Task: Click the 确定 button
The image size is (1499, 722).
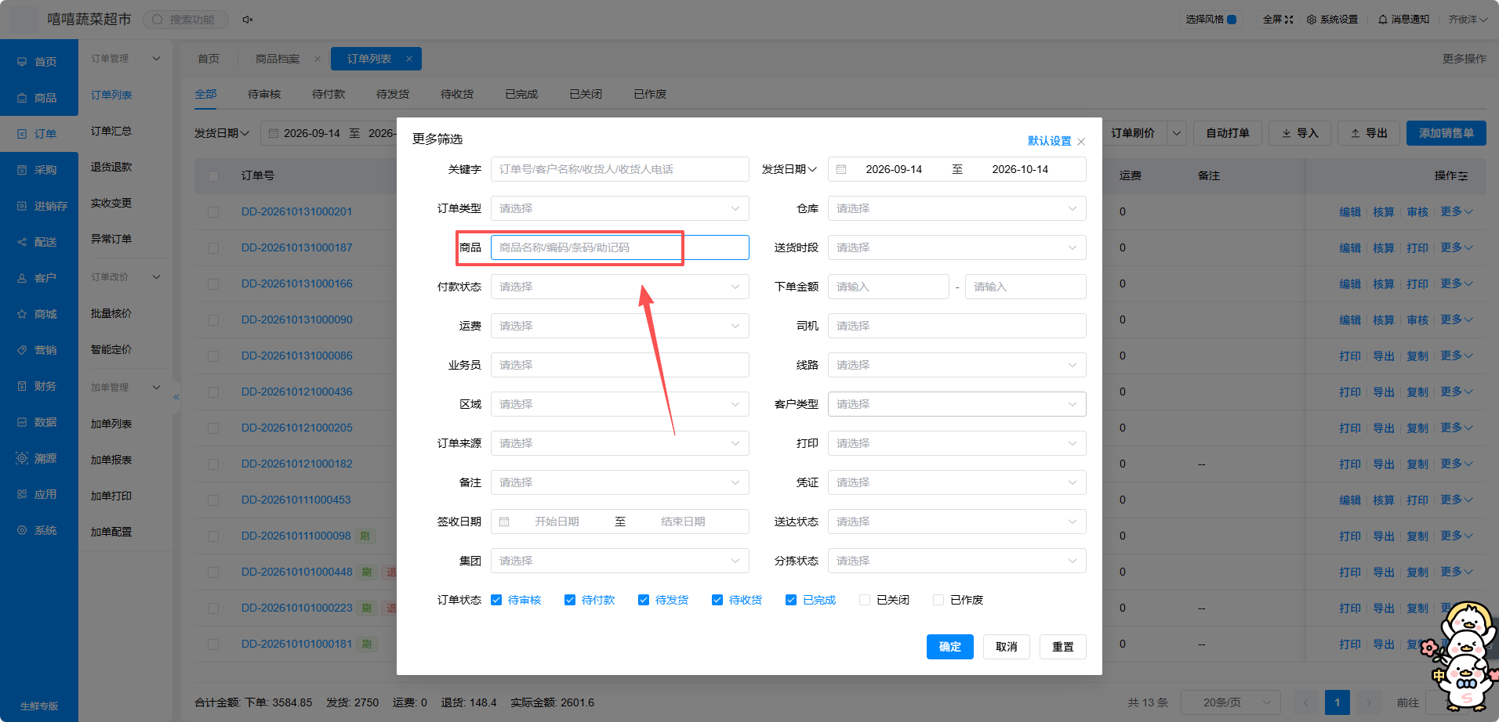Action: coord(950,647)
